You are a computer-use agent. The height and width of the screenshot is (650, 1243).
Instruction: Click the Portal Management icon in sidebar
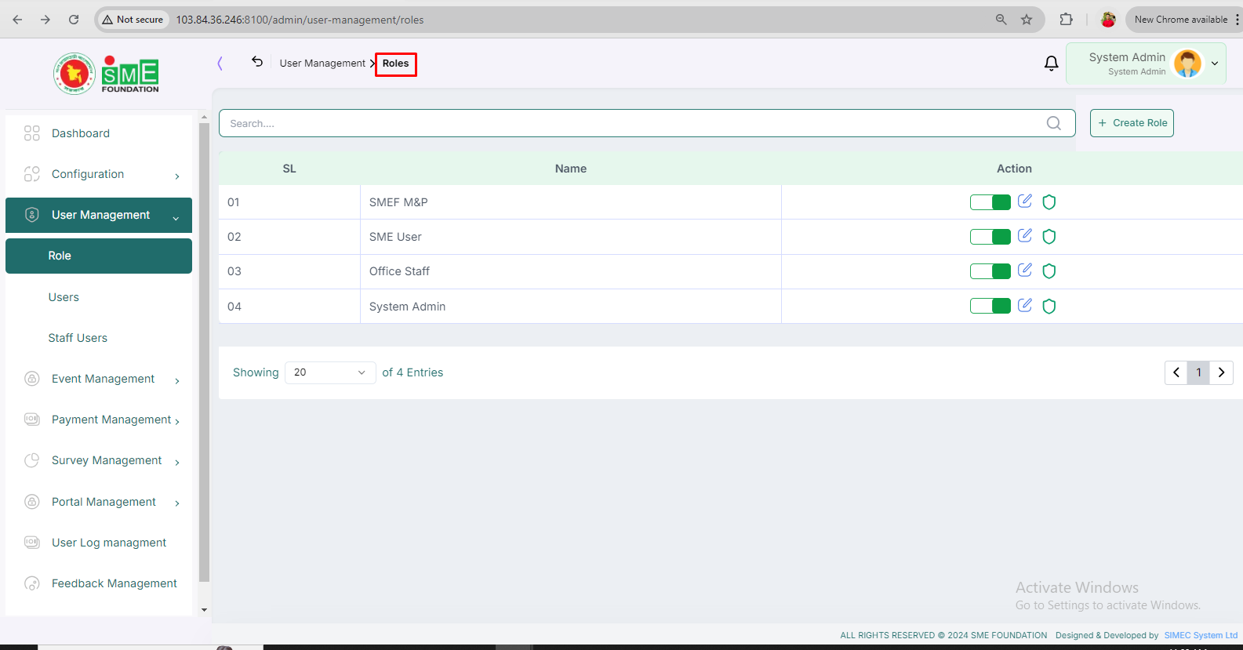(x=31, y=502)
